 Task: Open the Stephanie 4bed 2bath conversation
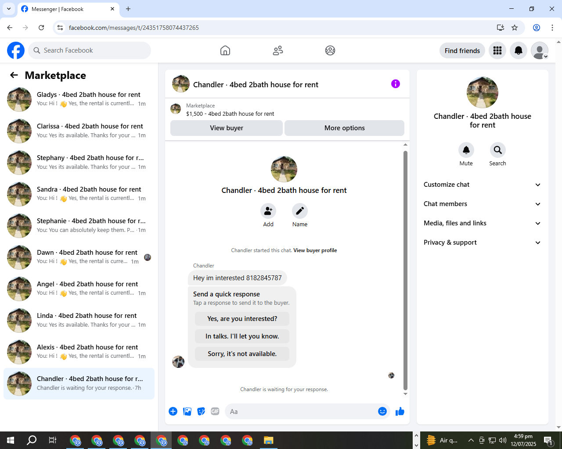click(x=79, y=226)
